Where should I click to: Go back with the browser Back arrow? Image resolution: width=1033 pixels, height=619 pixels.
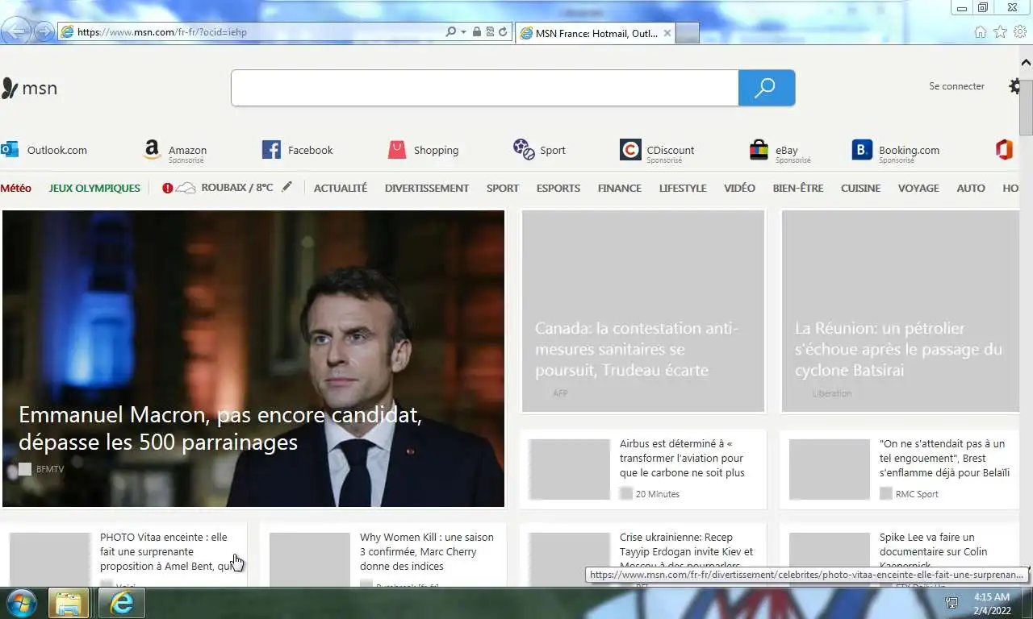[17, 31]
